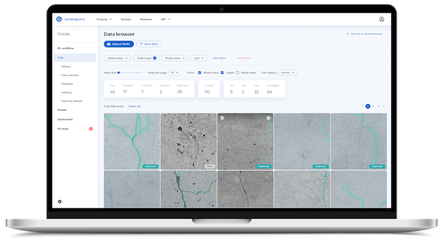Go back to old data browser
444x241 pixels.
point(365,34)
